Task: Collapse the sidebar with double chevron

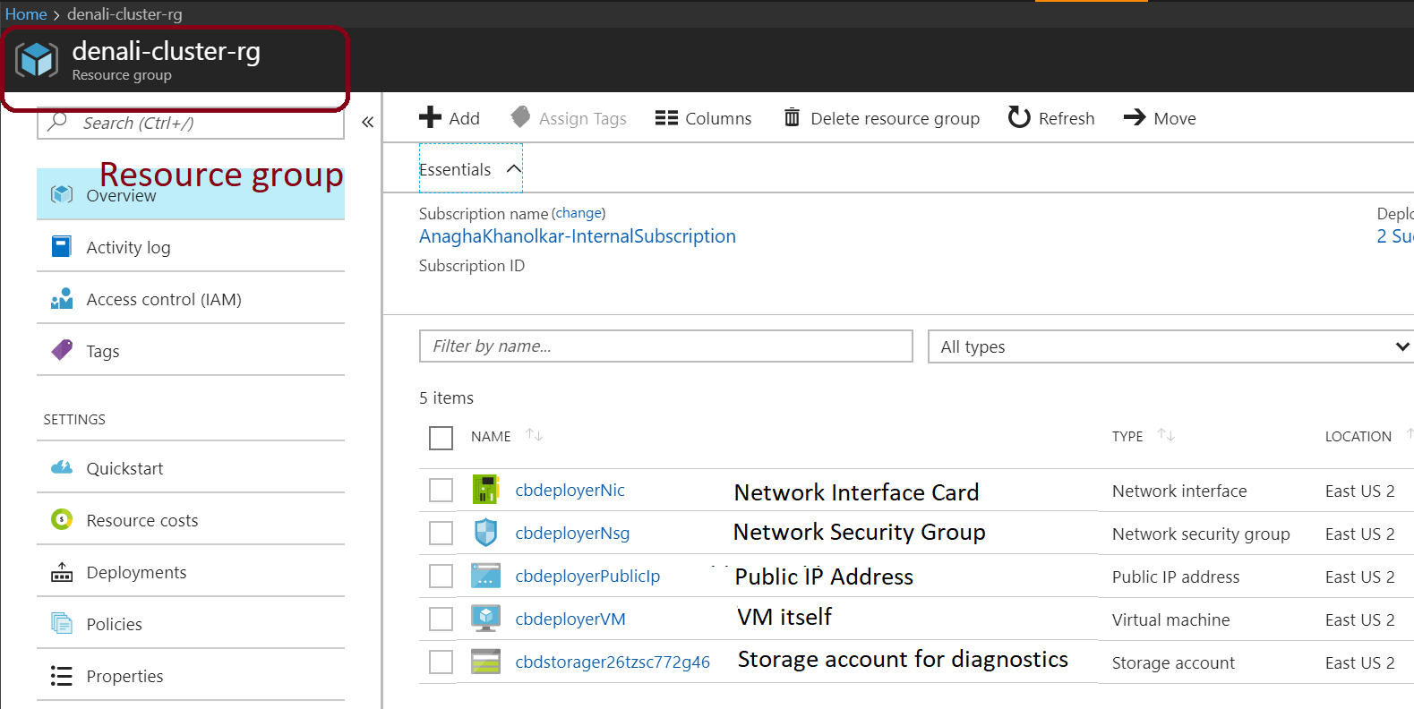Action: pyautogui.click(x=367, y=123)
